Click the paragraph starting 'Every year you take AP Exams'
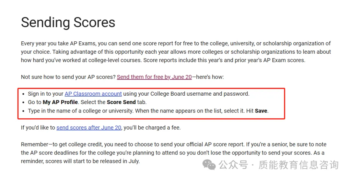 [176, 52]
